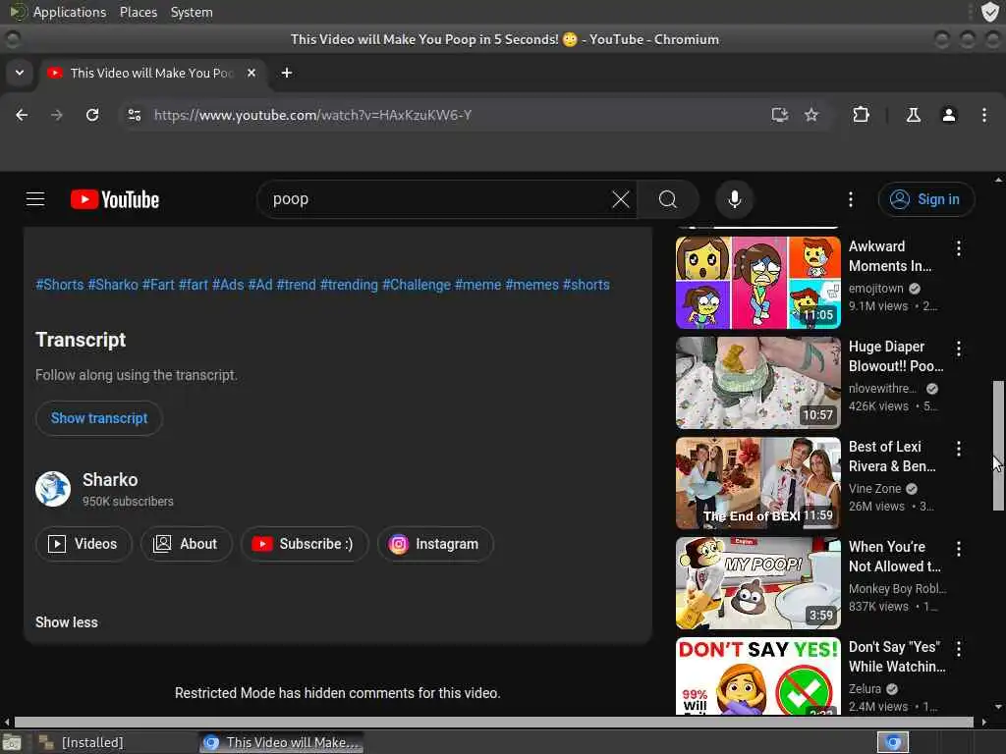Close the This Video will Make You Poop tab

pos(251,73)
